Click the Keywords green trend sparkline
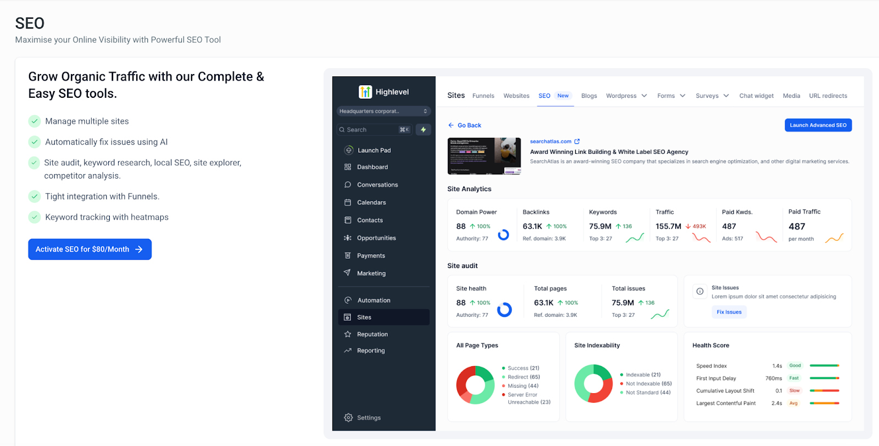879x446 pixels. 635,237
